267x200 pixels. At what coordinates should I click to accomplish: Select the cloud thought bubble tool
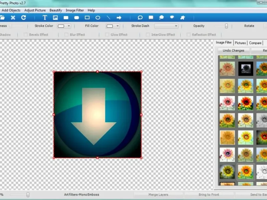point(162,17)
